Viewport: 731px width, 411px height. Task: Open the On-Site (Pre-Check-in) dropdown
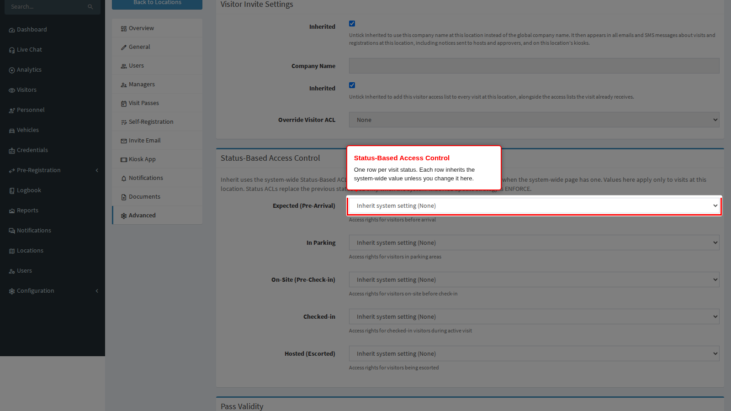(534, 280)
